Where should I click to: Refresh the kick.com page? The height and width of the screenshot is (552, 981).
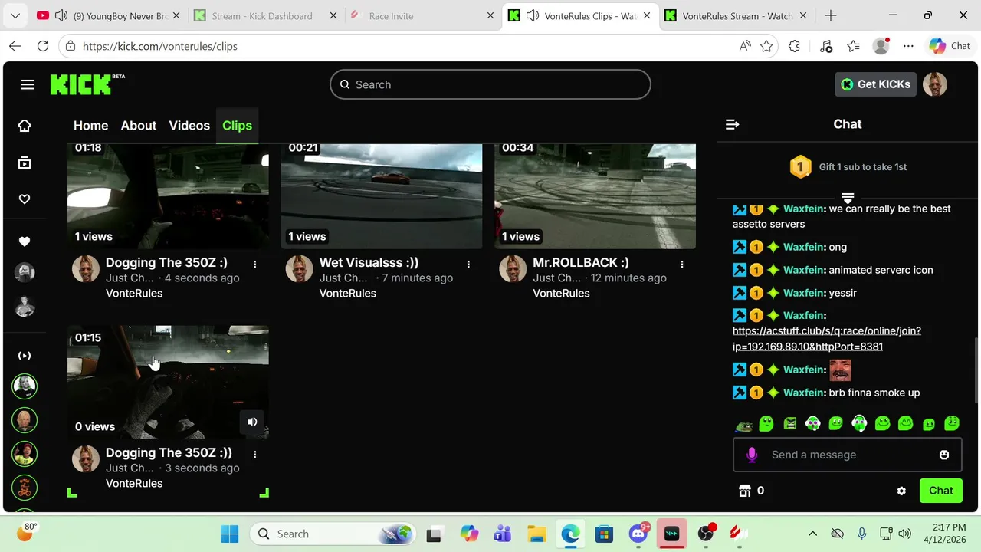43,46
